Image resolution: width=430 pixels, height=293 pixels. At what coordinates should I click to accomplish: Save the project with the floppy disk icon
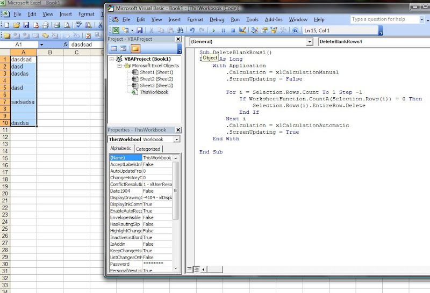coord(140,31)
